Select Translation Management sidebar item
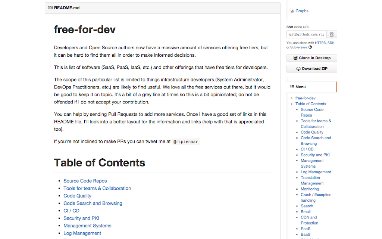 click(x=312, y=180)
